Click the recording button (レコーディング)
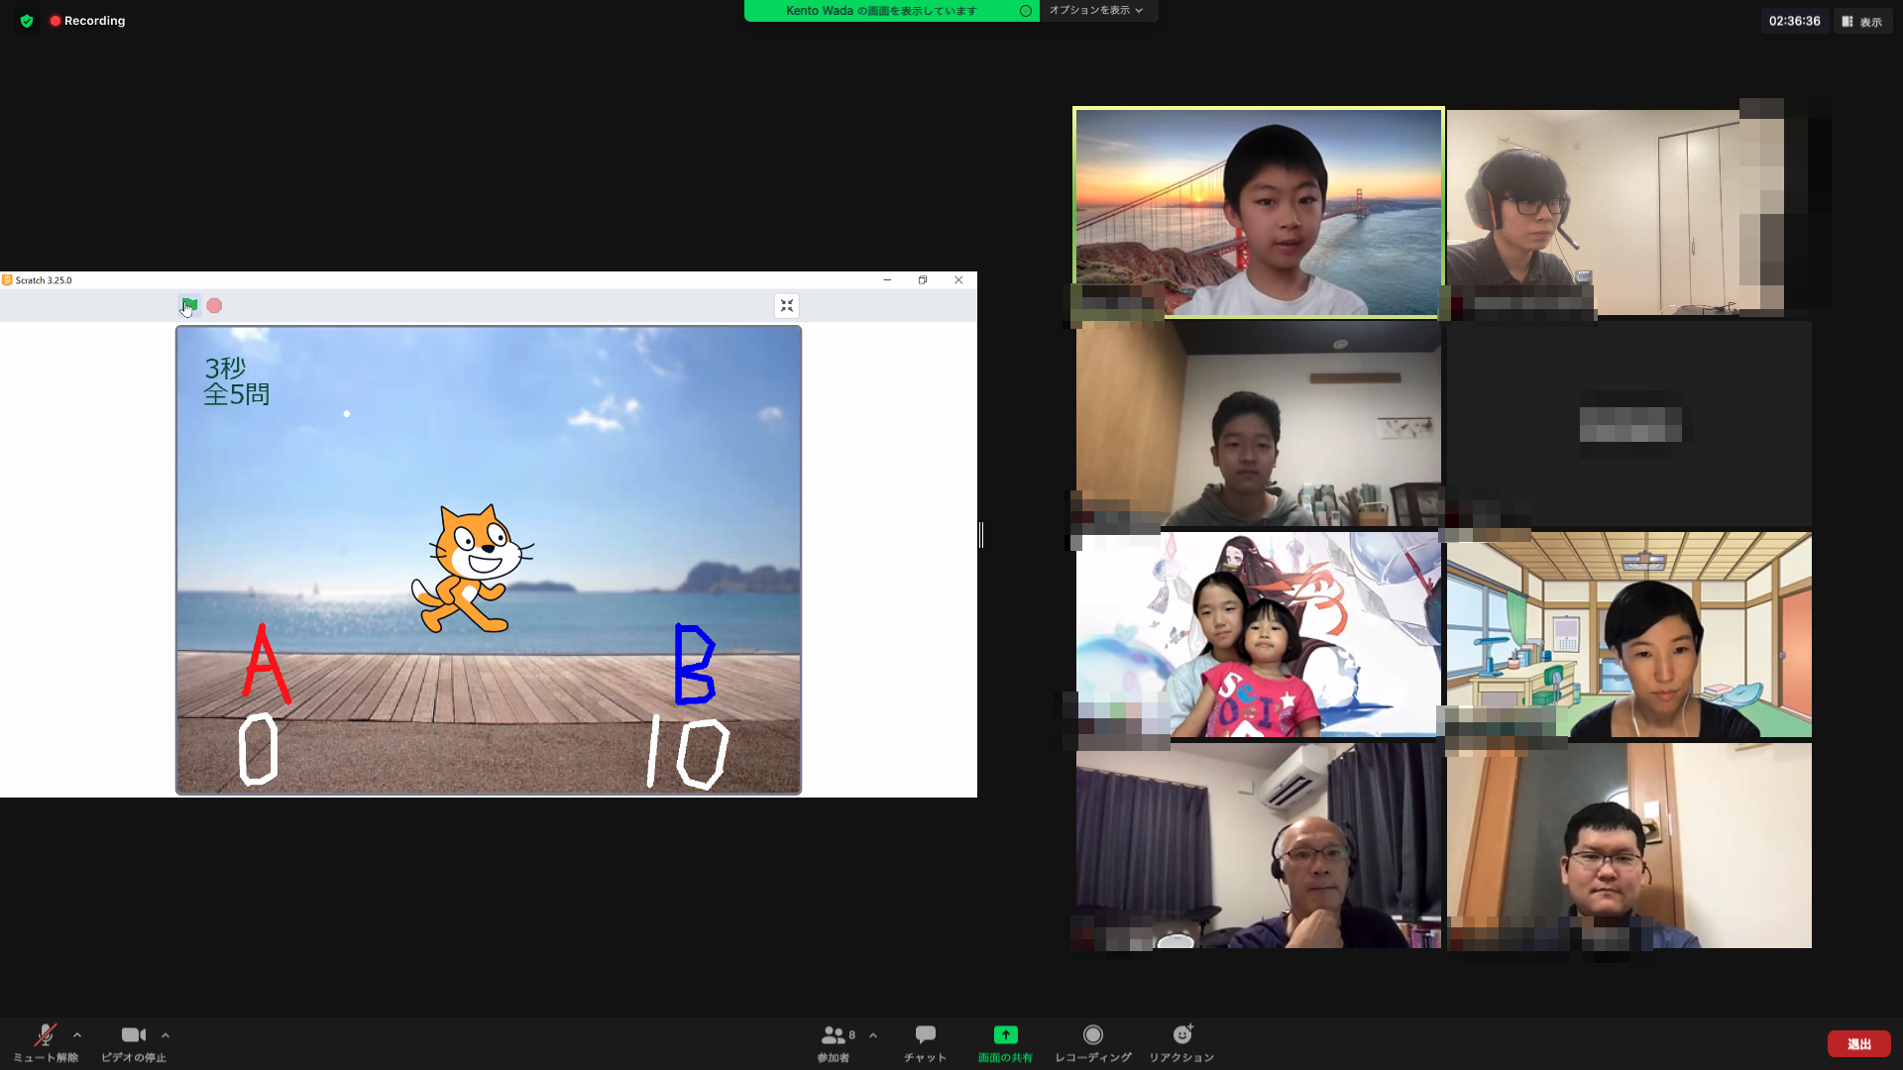 (x=1092, y=1043)
